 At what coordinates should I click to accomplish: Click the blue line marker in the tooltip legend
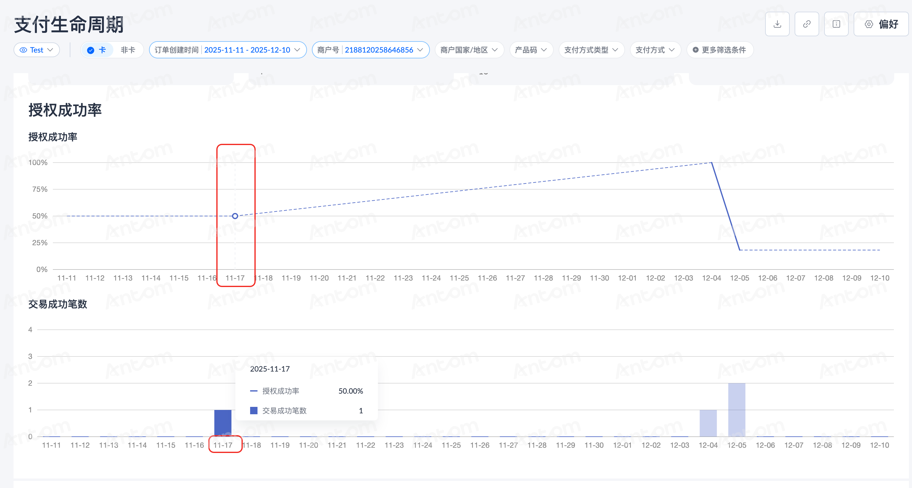point(254,391)
